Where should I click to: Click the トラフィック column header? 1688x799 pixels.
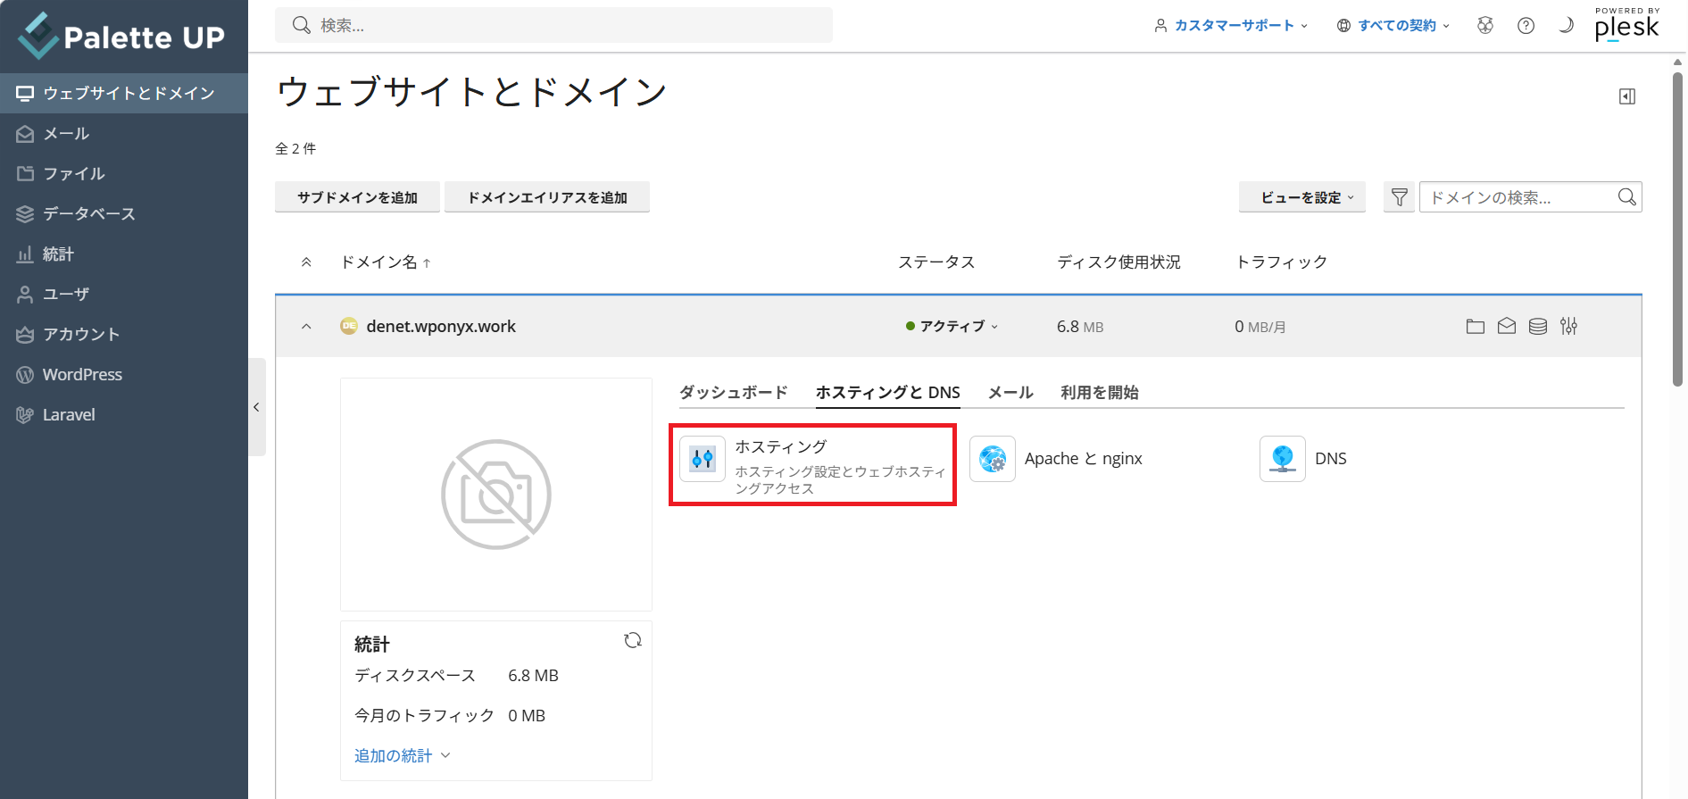coord(1281,262)
